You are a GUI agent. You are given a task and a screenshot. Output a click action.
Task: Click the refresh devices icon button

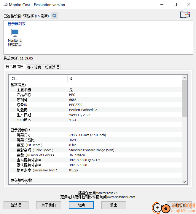54,15
